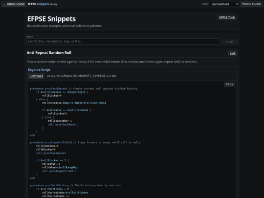Open the EFPSE Tools link

[227, 17]
